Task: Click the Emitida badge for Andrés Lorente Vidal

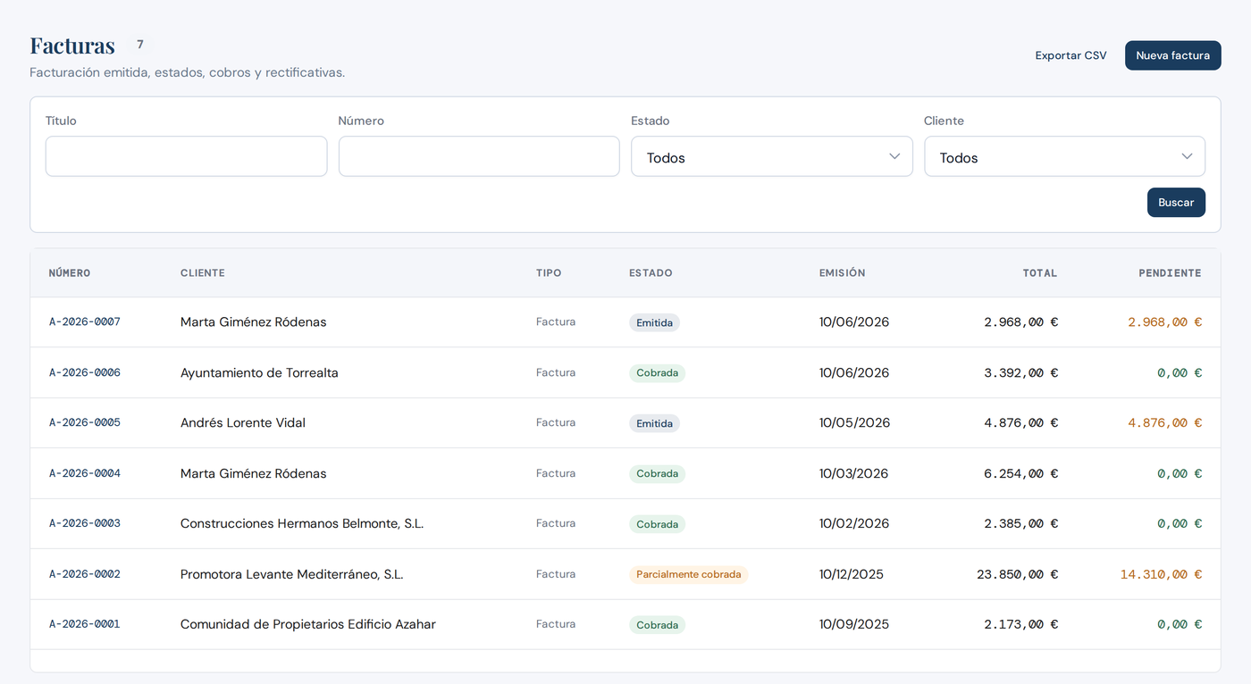Action: coord(654,423)
